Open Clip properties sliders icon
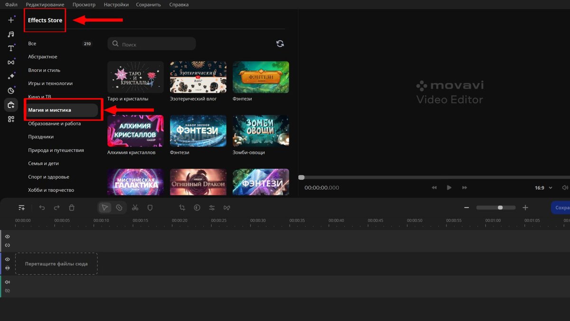The image size is (570, 321). pos(212,208)
